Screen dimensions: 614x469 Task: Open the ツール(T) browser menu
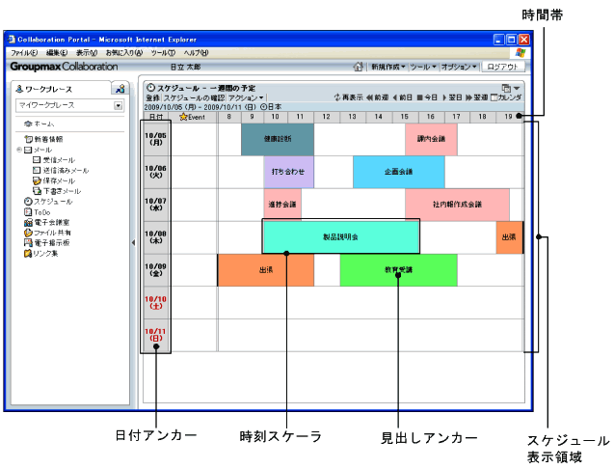(x=163, y=52)
